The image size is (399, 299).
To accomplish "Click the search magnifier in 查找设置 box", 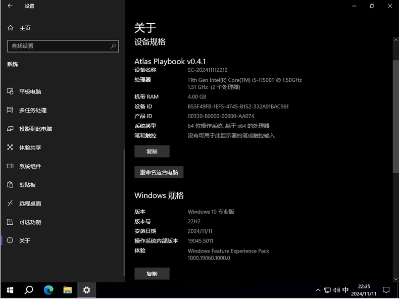I will 113,46.
